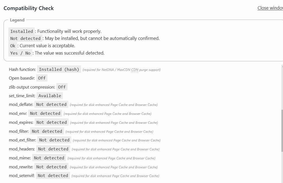This screenshot has width=283, height=183.
Task: Click mod_setenvif Not detected status
Action: coord(53,176)
